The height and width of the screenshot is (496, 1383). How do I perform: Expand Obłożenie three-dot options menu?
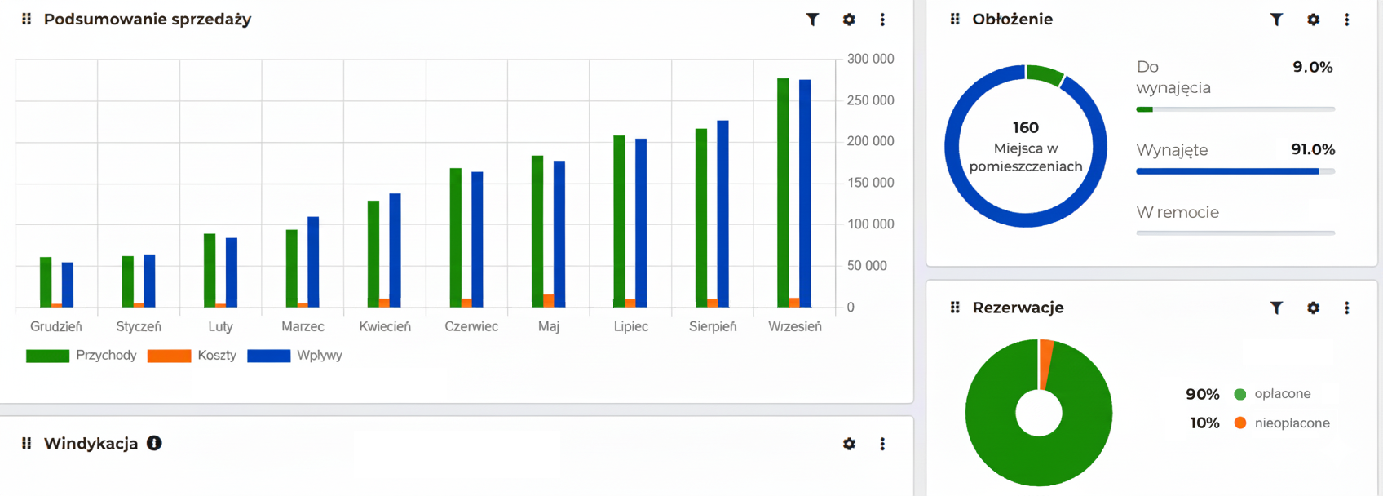point(1346,20)
